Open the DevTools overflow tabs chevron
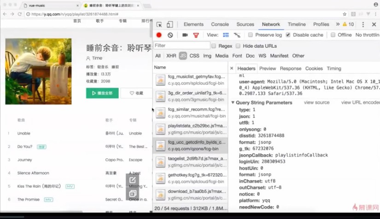 tap(338, 24)
